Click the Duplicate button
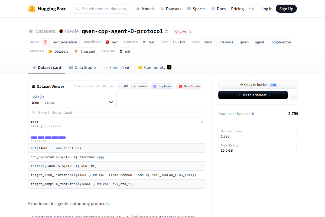 coord(162,86)
